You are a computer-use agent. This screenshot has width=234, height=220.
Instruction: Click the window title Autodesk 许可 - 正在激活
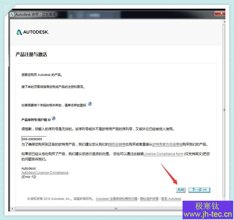click(x=36, y=15)
